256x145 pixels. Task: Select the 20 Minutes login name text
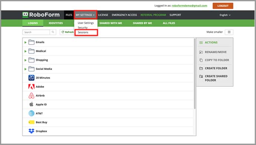[x=43, y=78]
